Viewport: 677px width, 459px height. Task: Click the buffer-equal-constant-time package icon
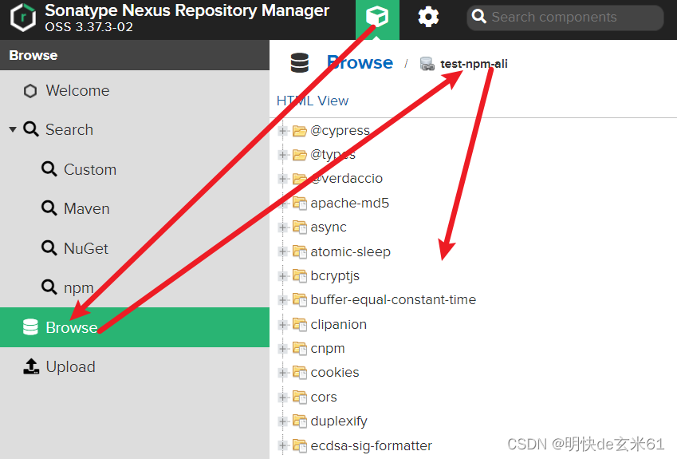[300, 300]
